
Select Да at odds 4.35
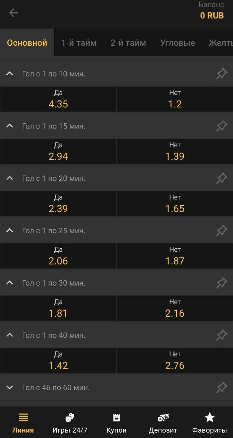click(x=58, y=99)
